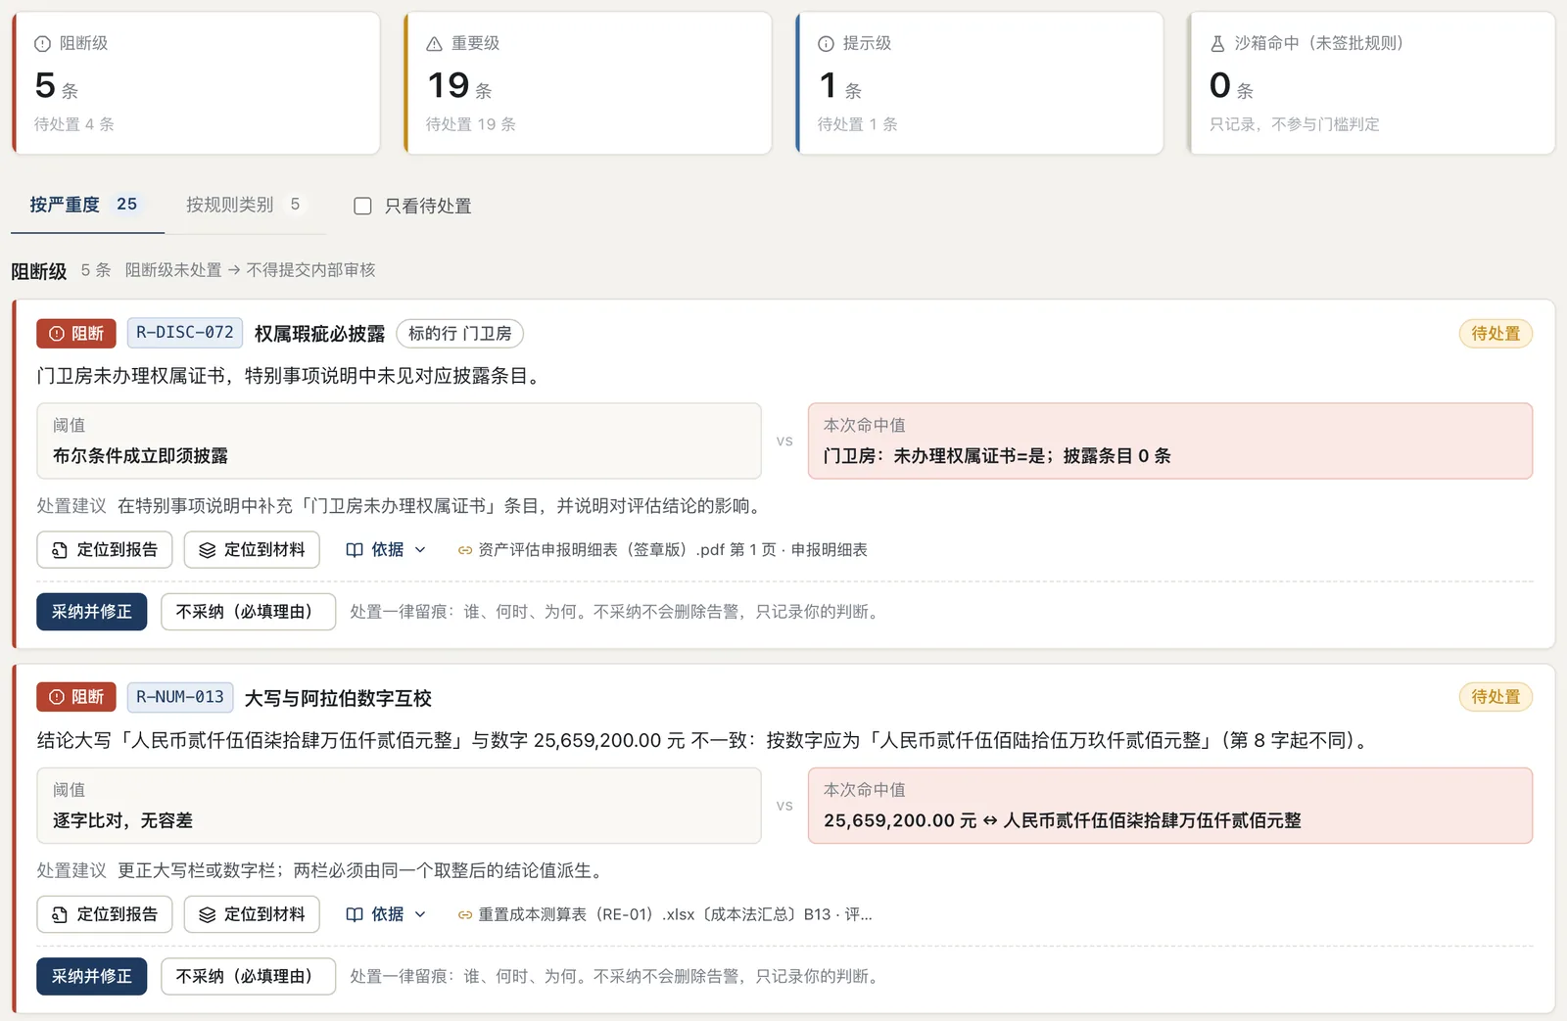Click 待处置 status badge on R-NUM-013 card
The height and width of the screenshot is (1021, 1567).
pyautogui.click(x=1496, y=697)
